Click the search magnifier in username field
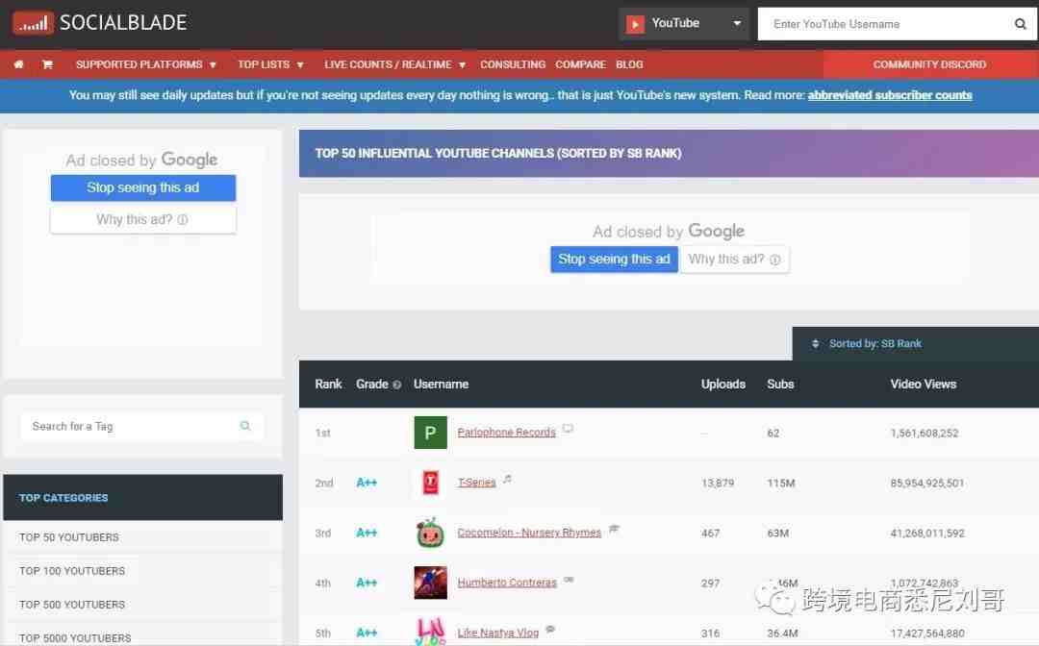This screenshot has width=1039, height=646. pos(1021,24)
